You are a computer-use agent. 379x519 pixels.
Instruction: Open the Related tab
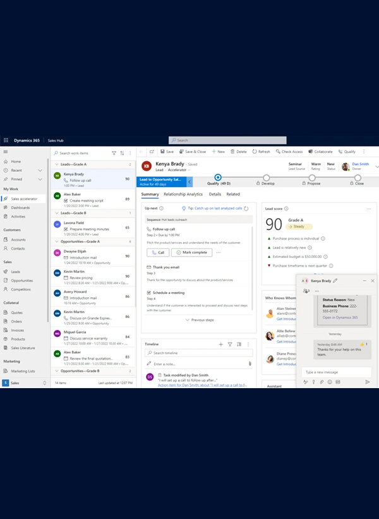click(233, 194)
